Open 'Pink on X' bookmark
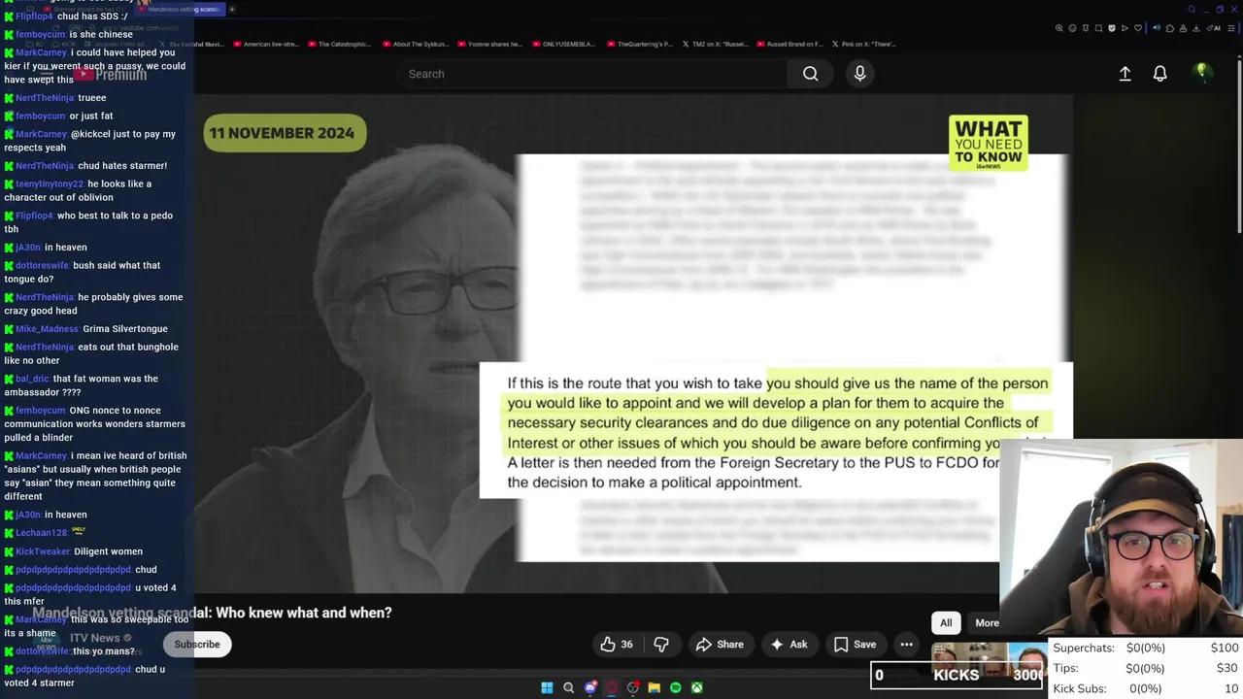Image resolution: width=1243 pixels, height=699 pixels. 863,44
